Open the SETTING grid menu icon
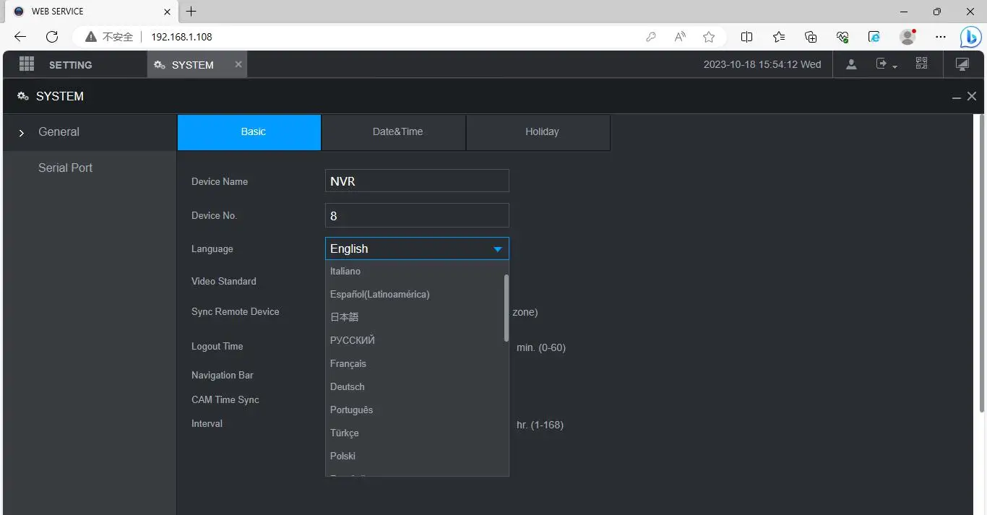 [x=27, y=64]
